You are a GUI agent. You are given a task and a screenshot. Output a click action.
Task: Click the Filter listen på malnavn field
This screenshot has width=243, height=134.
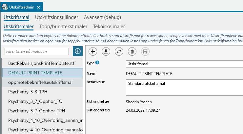(37, 51)
